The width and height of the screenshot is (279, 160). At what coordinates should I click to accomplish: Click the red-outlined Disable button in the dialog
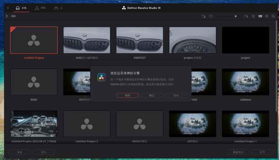[x=127, y=95]
